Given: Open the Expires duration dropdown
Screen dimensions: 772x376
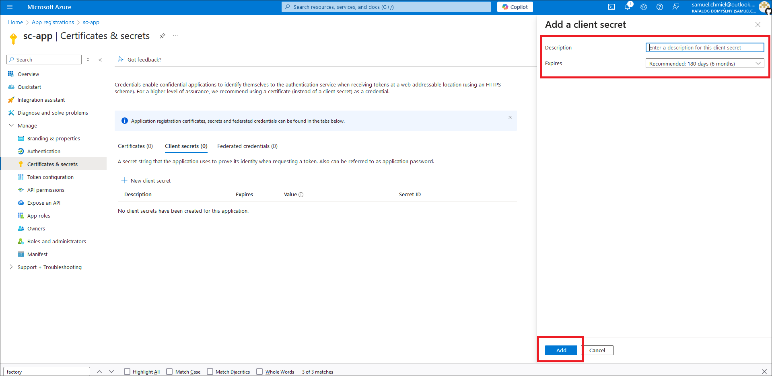Looking at the screenshot, I should pos(704,64).
